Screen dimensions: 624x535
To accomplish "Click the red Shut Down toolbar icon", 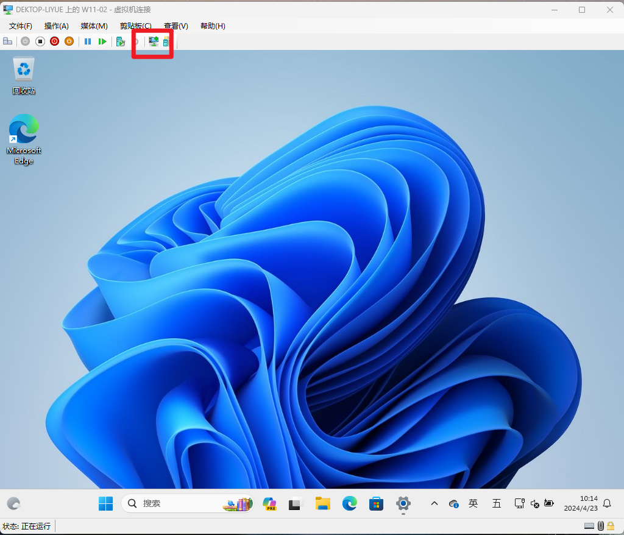I will pos(55,41).
